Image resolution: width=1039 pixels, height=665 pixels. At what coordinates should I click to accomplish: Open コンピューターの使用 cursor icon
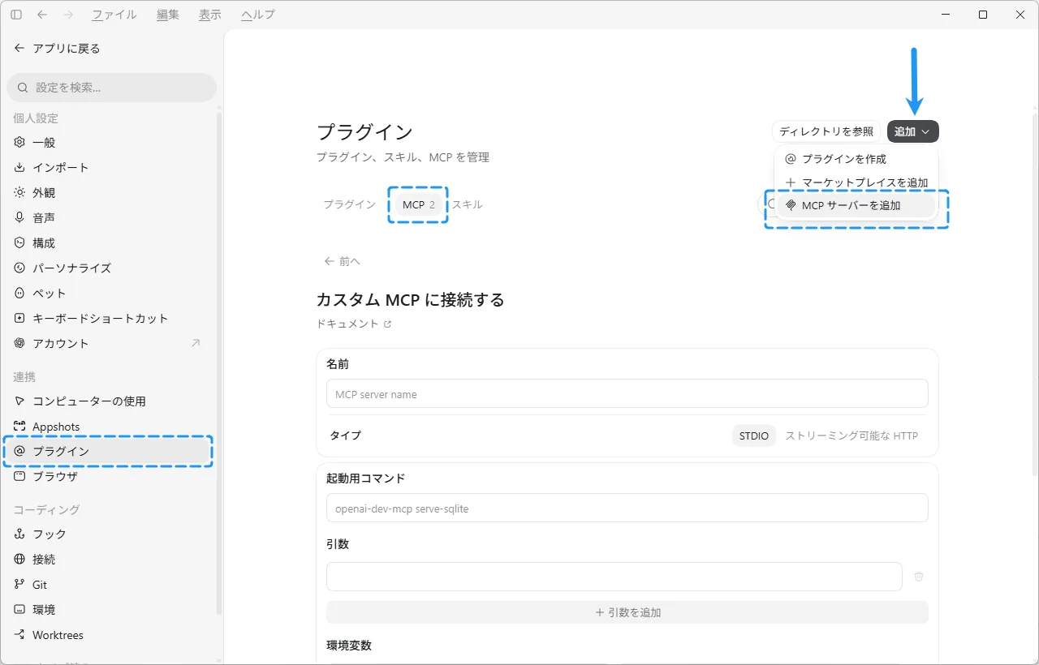tap(19, 401)
